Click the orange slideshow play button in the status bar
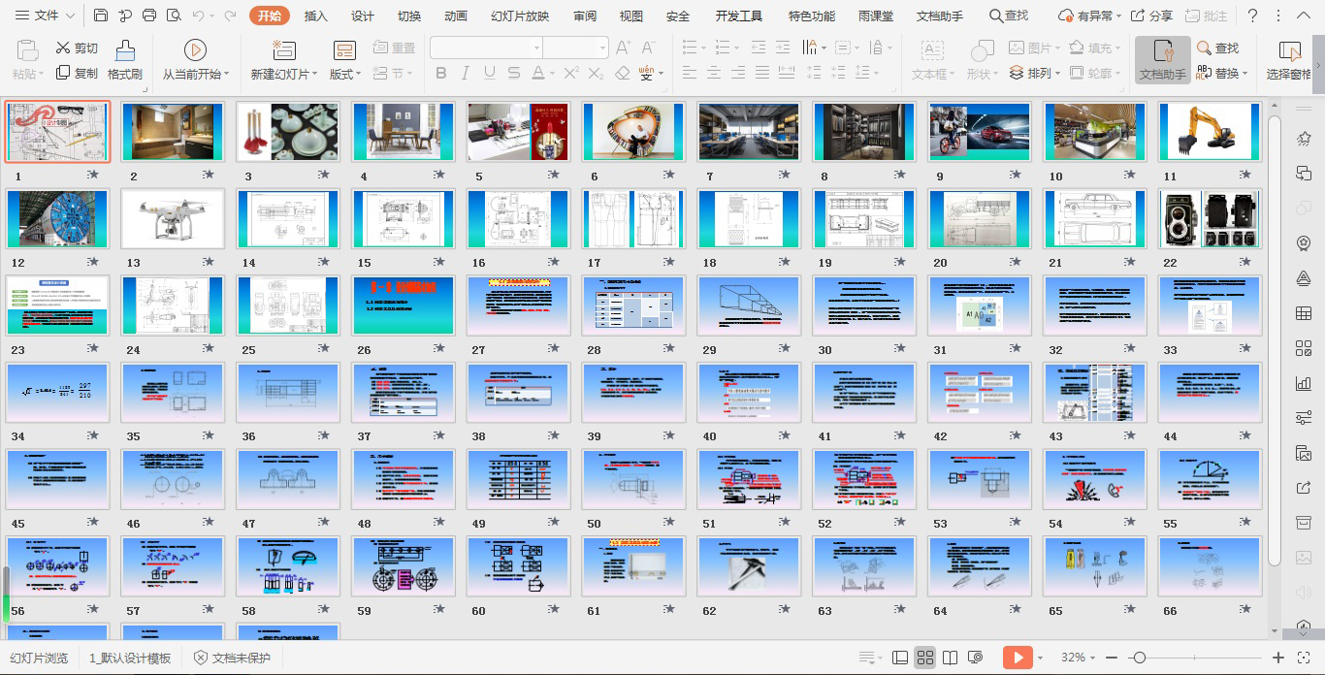The image size is (1325, 675). click(x=1017, y=658)
